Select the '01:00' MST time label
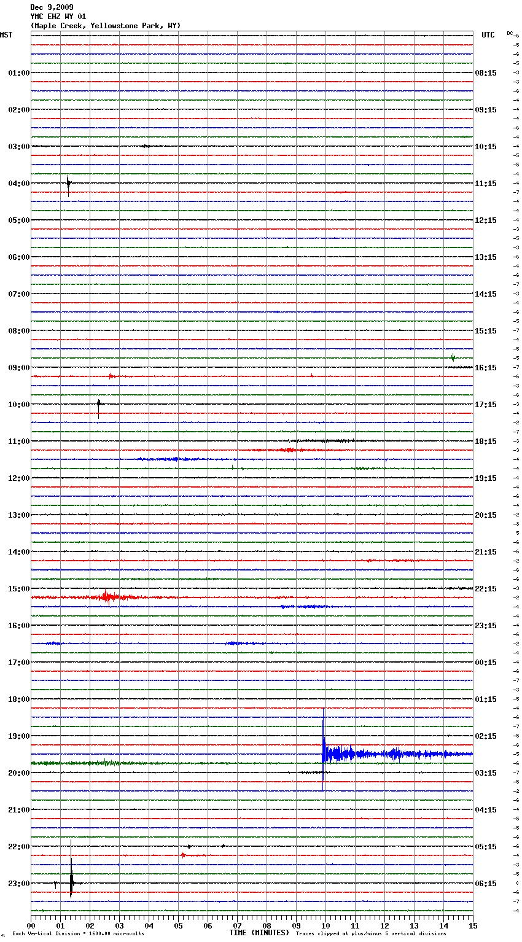Screen dimensions: 522x942 pyautogui.click(x=19, y=73)
